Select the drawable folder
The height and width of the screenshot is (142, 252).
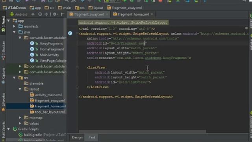pos(36,83)
